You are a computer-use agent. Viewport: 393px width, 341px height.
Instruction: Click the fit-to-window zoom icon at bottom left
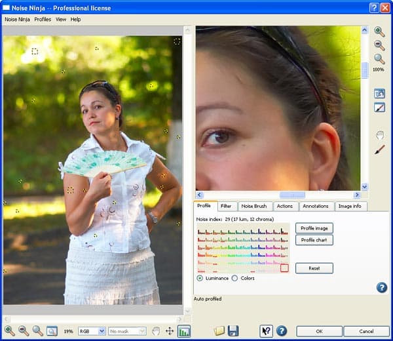(52, 331)
